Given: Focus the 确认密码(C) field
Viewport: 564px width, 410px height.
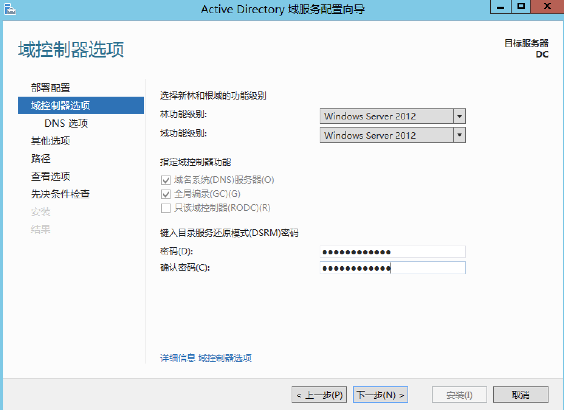Looking at the screenshot, I should coord(392,268).
